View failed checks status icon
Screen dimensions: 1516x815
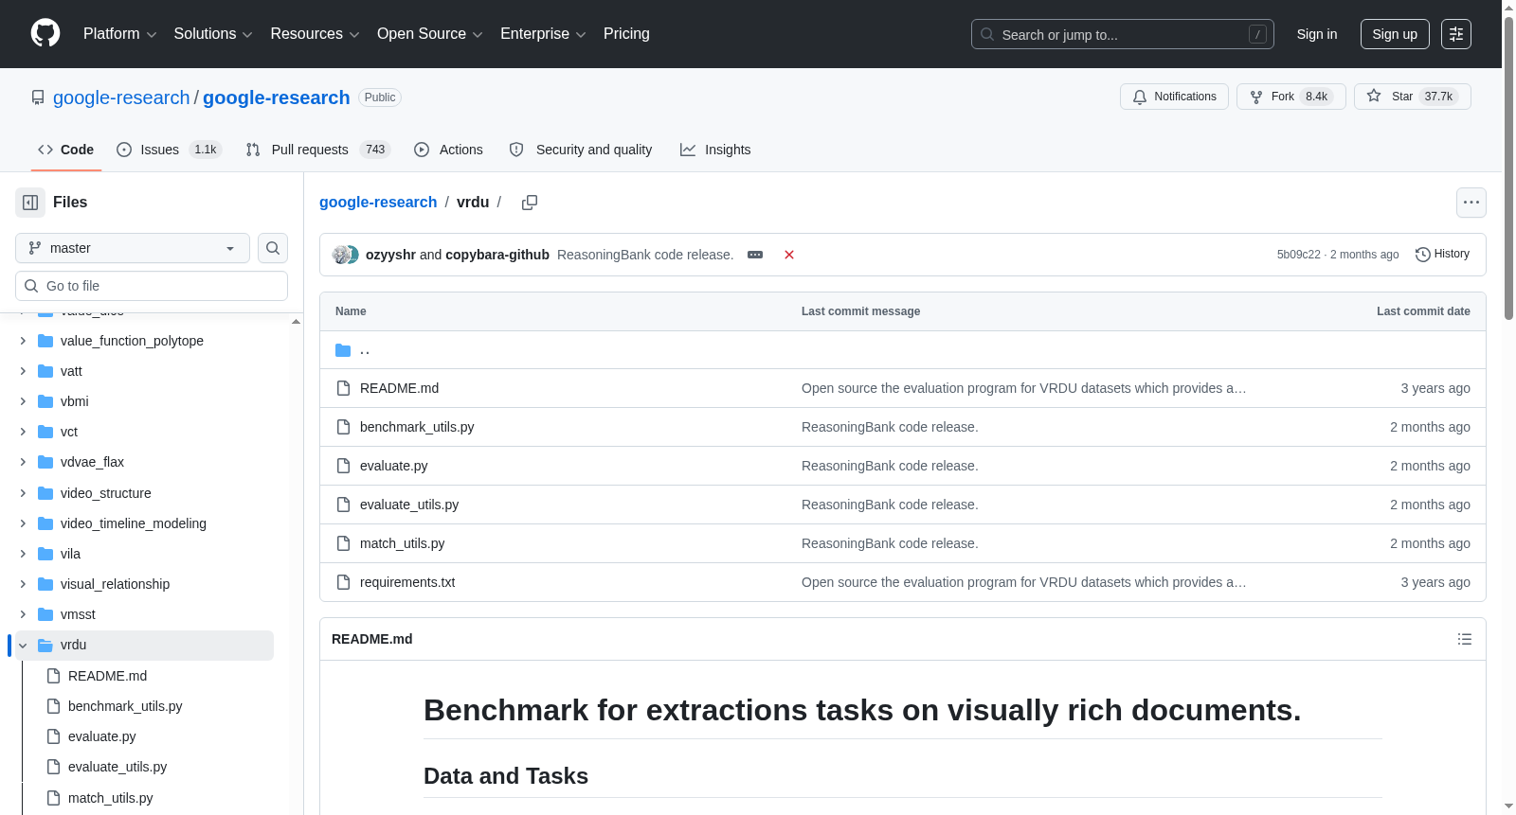(789, 255)
